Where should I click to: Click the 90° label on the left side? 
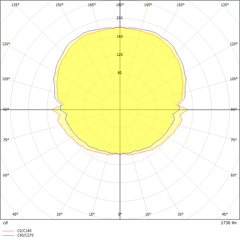(x=6, y=109)
